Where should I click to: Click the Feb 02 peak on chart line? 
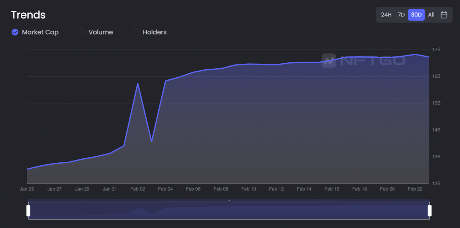[x=138, y=84]
